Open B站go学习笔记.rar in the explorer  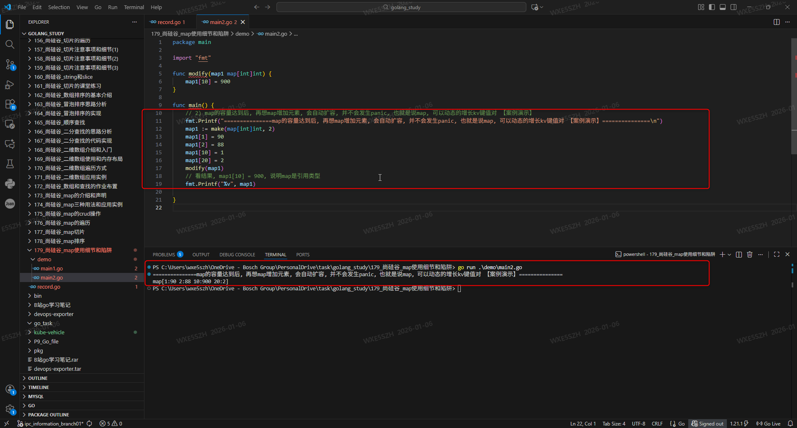[x=82, y=360]
